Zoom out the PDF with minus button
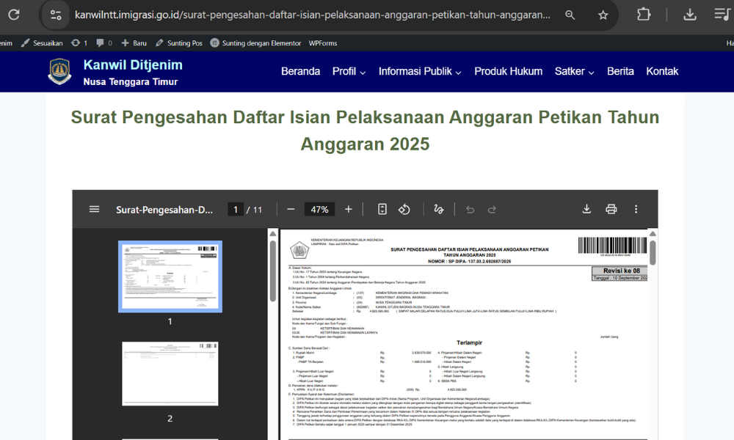Screen dimensions: 734x440 pos(291,210)
